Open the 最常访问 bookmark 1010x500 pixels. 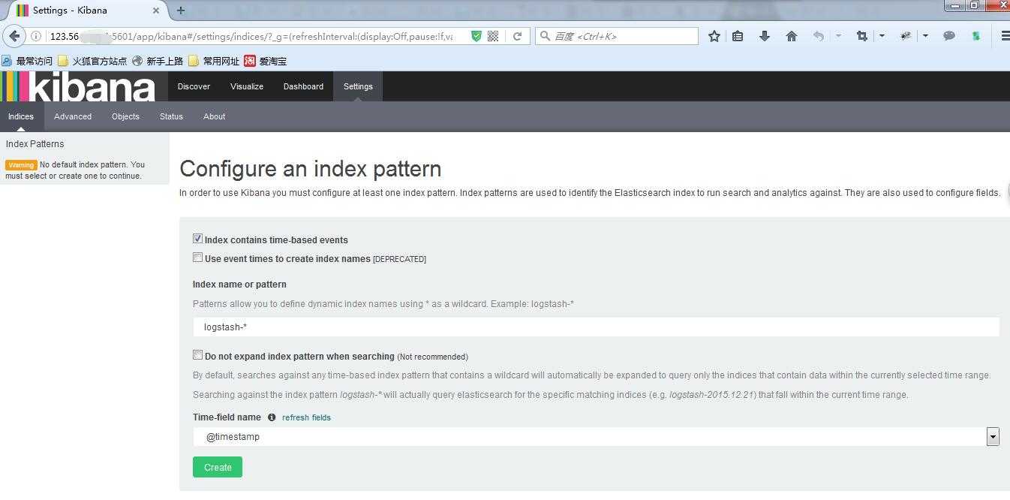28,61
